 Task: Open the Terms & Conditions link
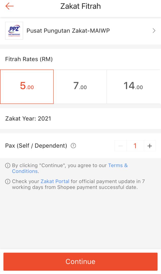click(x=118, y=165)
